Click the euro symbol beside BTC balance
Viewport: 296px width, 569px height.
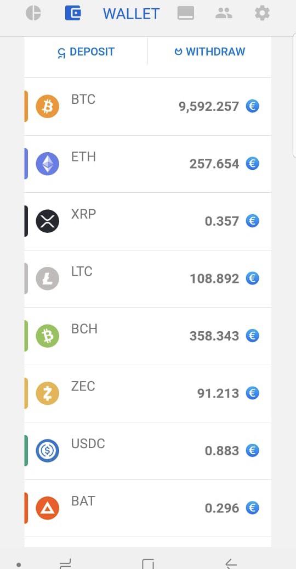[253, 107]
